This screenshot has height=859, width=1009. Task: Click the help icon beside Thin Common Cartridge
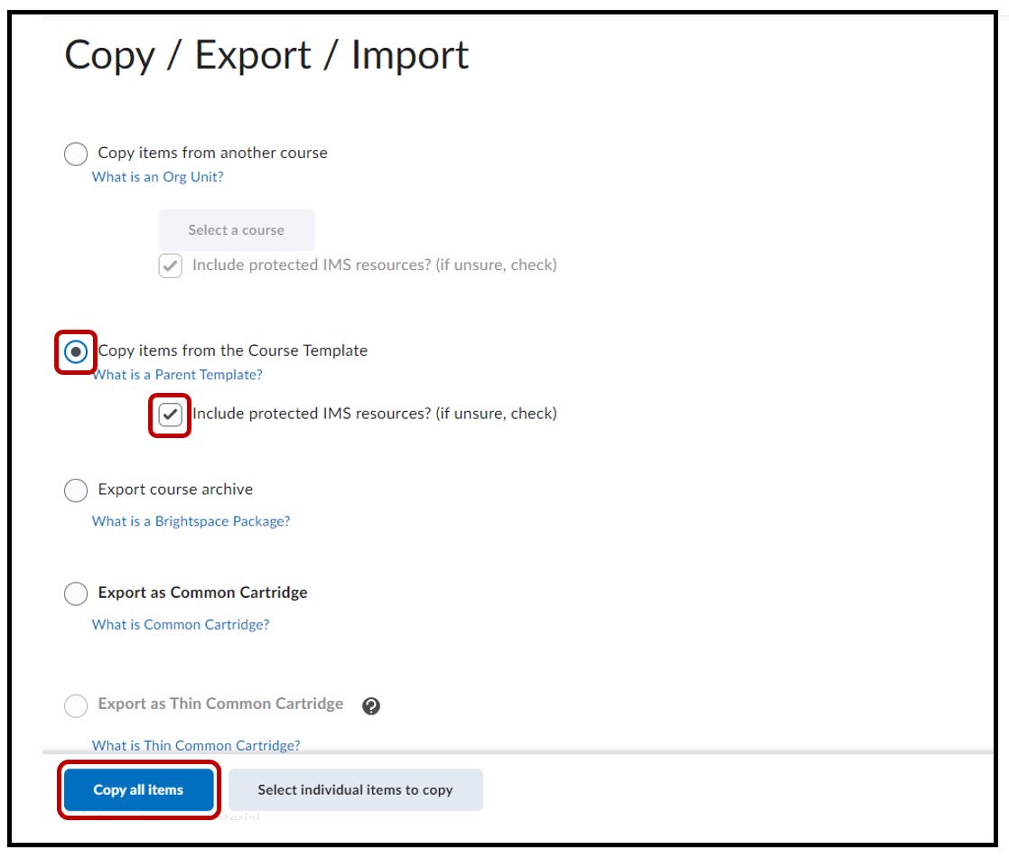coord(370,706)
